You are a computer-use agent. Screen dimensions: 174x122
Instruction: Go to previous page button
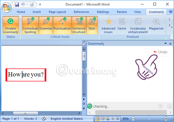click(x=84, y=99)
